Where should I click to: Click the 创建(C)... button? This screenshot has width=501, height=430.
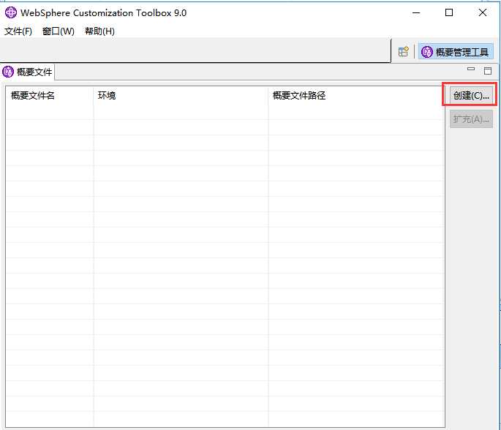click(x=471, y=95)
